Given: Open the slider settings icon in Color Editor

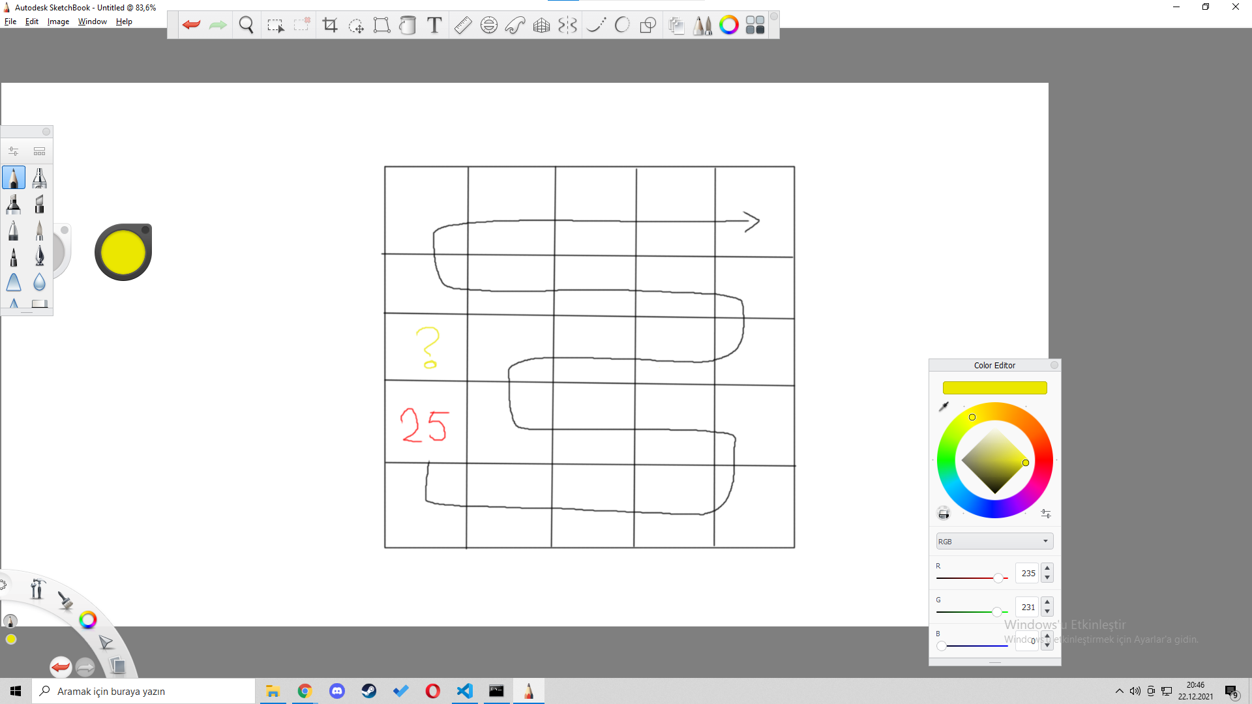Looking at the screenshot, I should pyautogui.click(x=1046, y=514).
